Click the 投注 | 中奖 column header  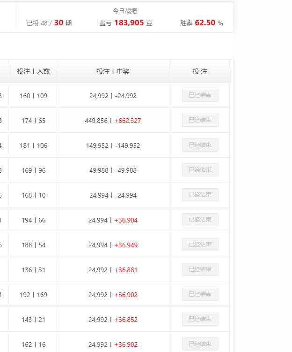tap(113, 71)
